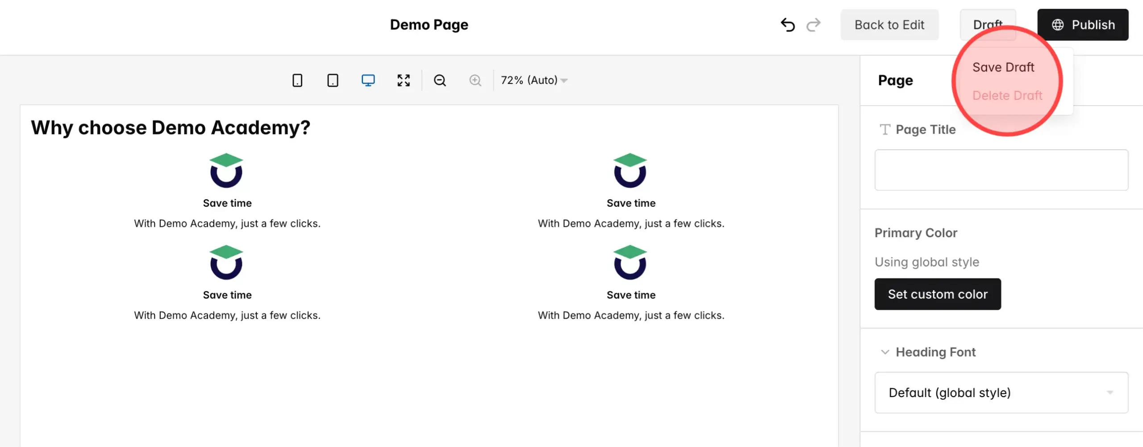1143x447 pixels.
Task: Choose Save Draft from menu
Action: (x=1003, y=67)
